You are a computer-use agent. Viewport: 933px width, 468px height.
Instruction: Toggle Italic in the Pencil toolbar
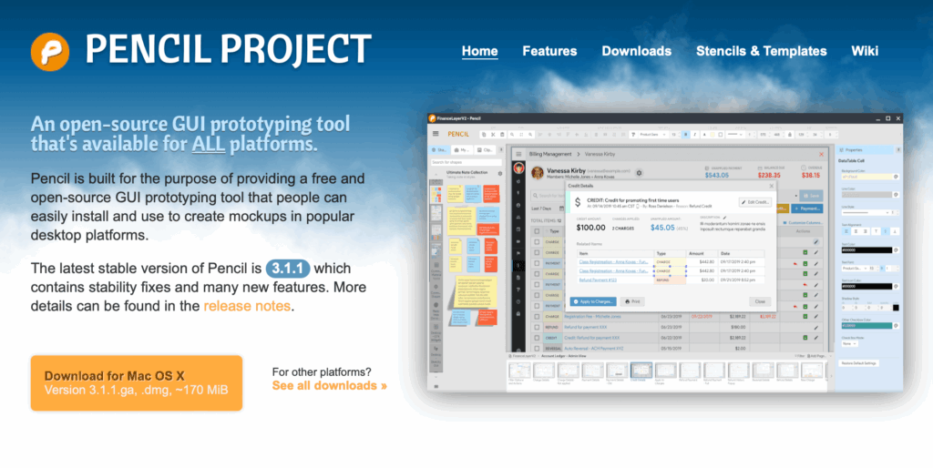tap(694, 135)
